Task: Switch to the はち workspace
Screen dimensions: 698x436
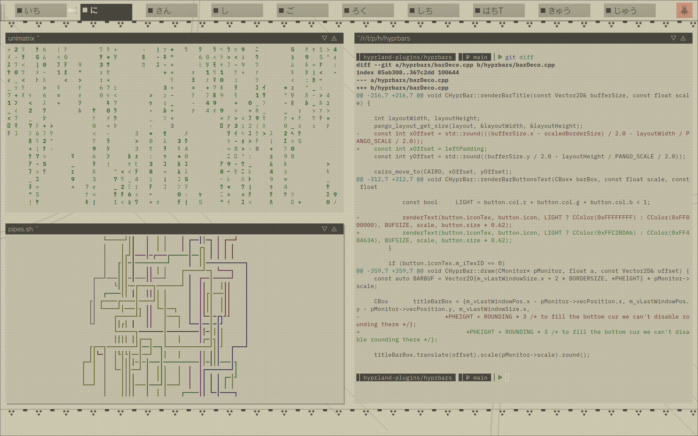Action: tap(499, 11)
